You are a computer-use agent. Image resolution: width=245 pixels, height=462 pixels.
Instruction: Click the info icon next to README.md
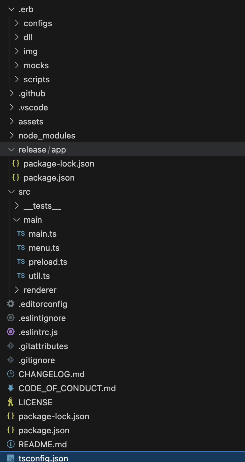[11, 444]
